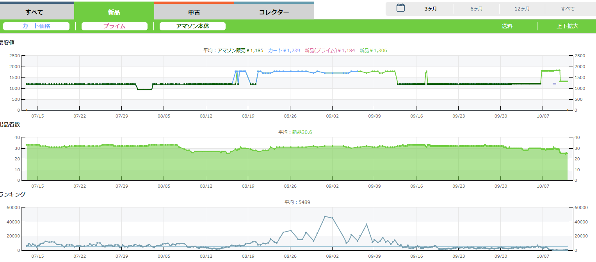Click the 新品30.6 average in the 出品者数 chart

(x=302, y=132)
